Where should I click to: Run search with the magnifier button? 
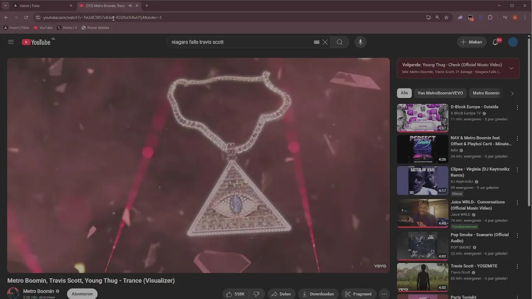(x=340, y=42)
